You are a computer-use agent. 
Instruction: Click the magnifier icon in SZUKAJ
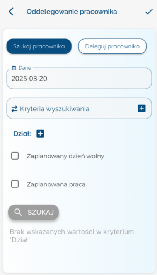coord(18,212)
